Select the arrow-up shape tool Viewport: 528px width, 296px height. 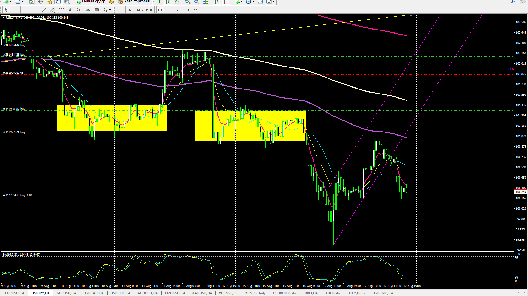tap(88, 10)
